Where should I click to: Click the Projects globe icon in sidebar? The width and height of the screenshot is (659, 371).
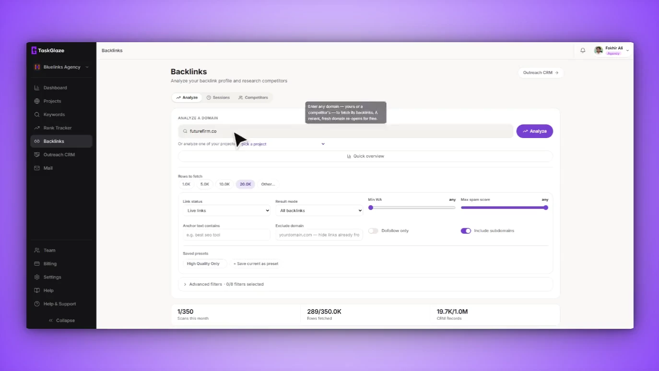click(37, 101)
